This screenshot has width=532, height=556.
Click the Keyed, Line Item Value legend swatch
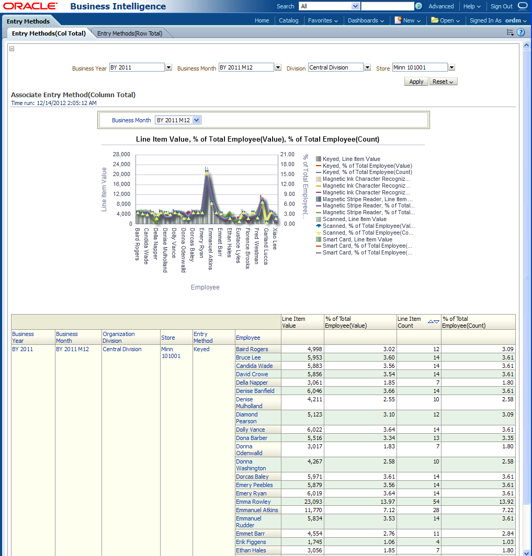point(319,159)
